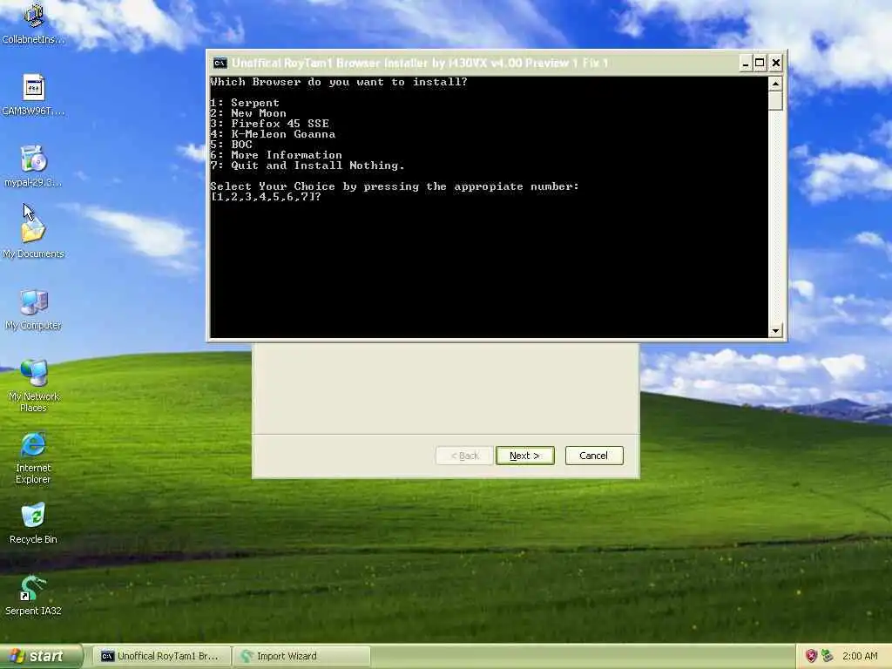Click the '2: New Moon' line

tap(248, 113)
